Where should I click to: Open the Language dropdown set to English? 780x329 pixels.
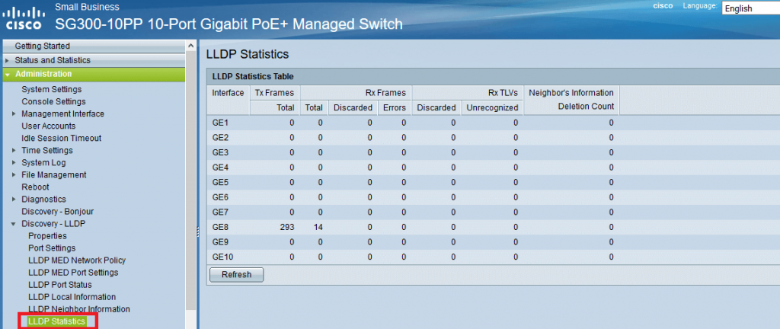(x=750, y=8)
